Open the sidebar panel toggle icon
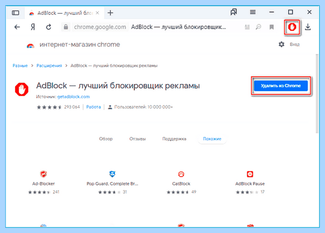Screen dimensions: 325x233 [x=16, y=13]
